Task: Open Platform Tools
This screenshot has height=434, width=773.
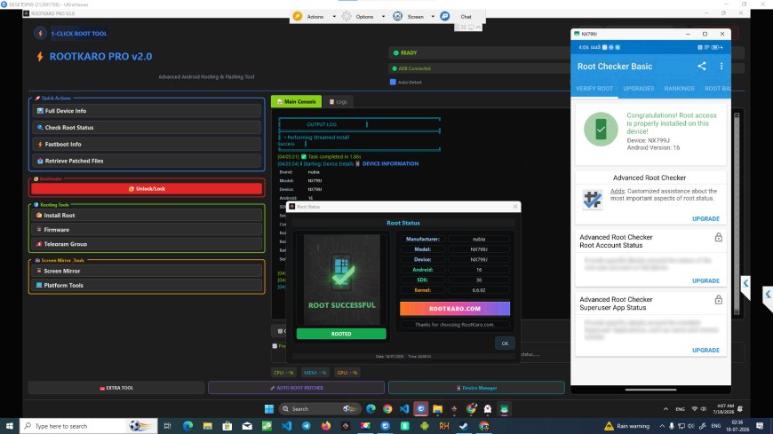Action: [147, 285]
